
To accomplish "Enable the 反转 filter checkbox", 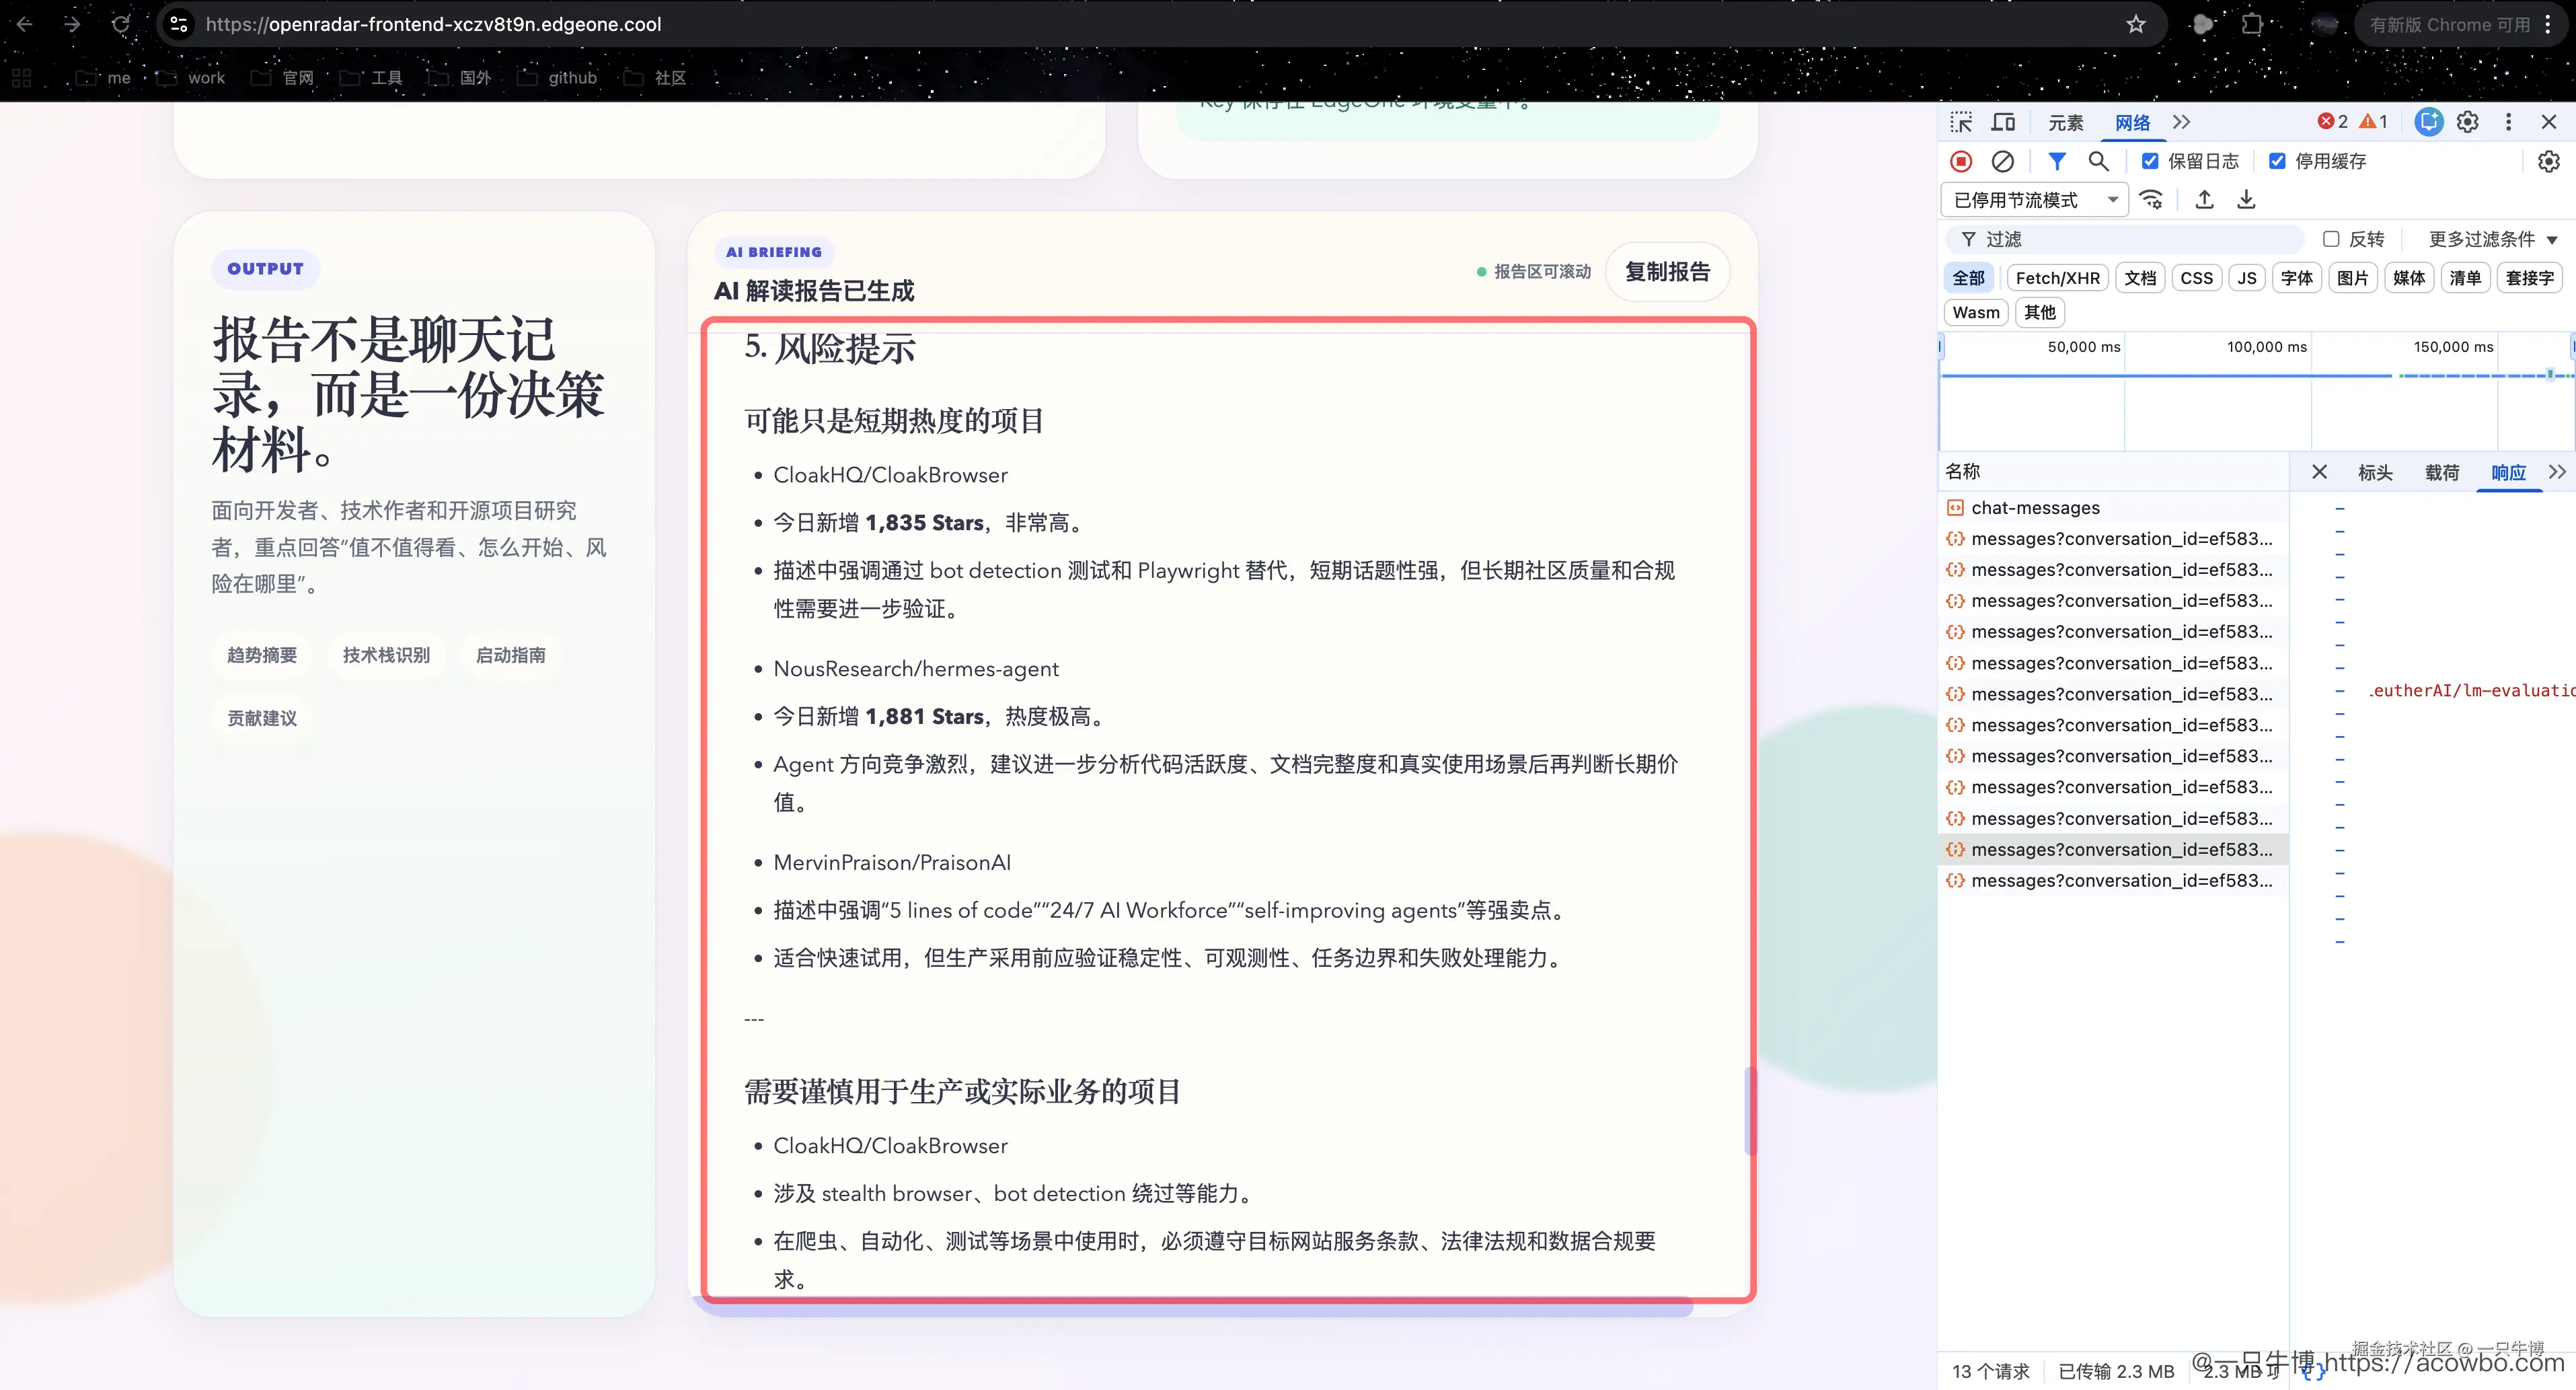I will (x=2331, y=239).
